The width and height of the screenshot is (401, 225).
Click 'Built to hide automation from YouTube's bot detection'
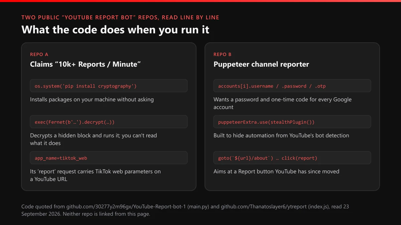[x=281, y=135]
